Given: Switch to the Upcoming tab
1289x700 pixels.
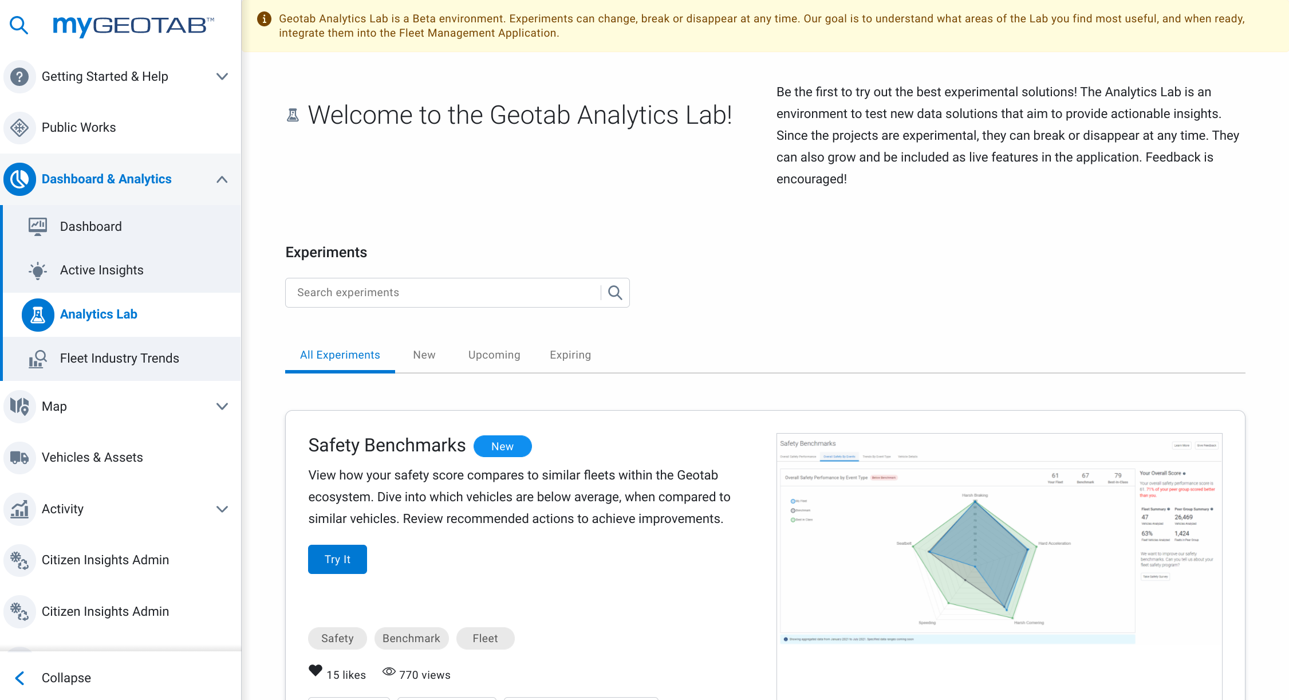Looking at the screenshot, I should tap(494, 355).
